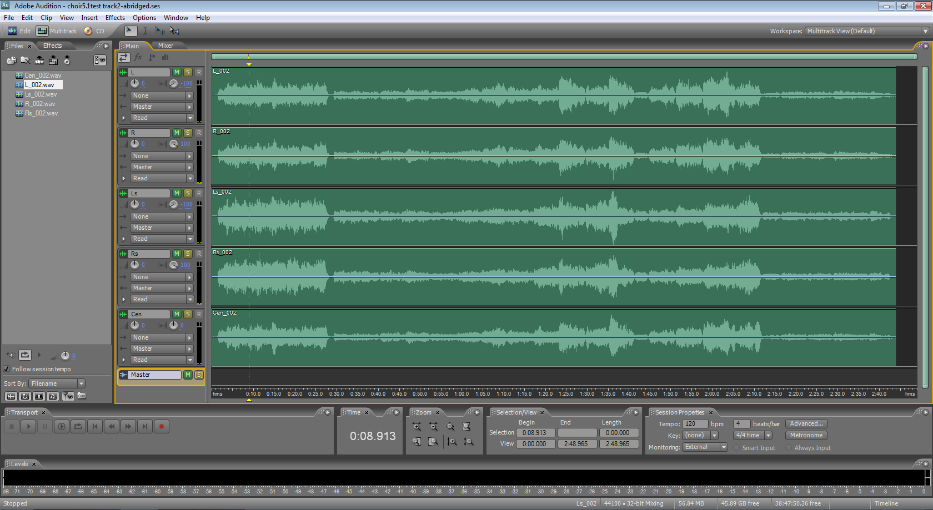The height and width of the screenshot is (510, 933).
Task: Click the Advanced button in Session Properties
Action: (806, 423)
